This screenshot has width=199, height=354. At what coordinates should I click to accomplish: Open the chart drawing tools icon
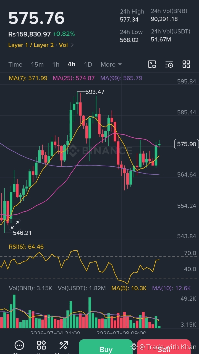152,64
